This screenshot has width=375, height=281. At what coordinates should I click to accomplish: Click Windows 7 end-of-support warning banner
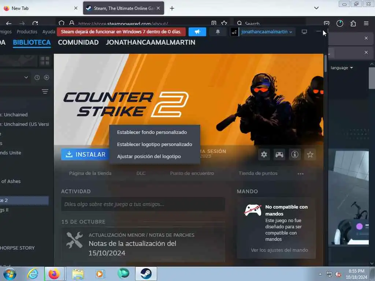[121, 32]
